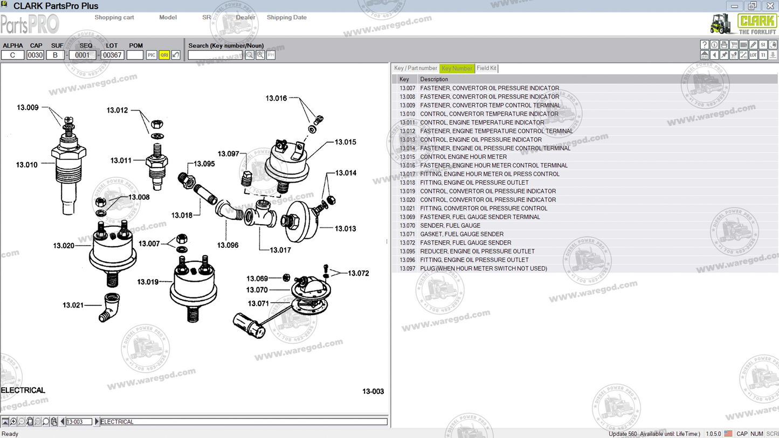Open the Help question mark icon
779x438 pixels.
tap(705, 44)
